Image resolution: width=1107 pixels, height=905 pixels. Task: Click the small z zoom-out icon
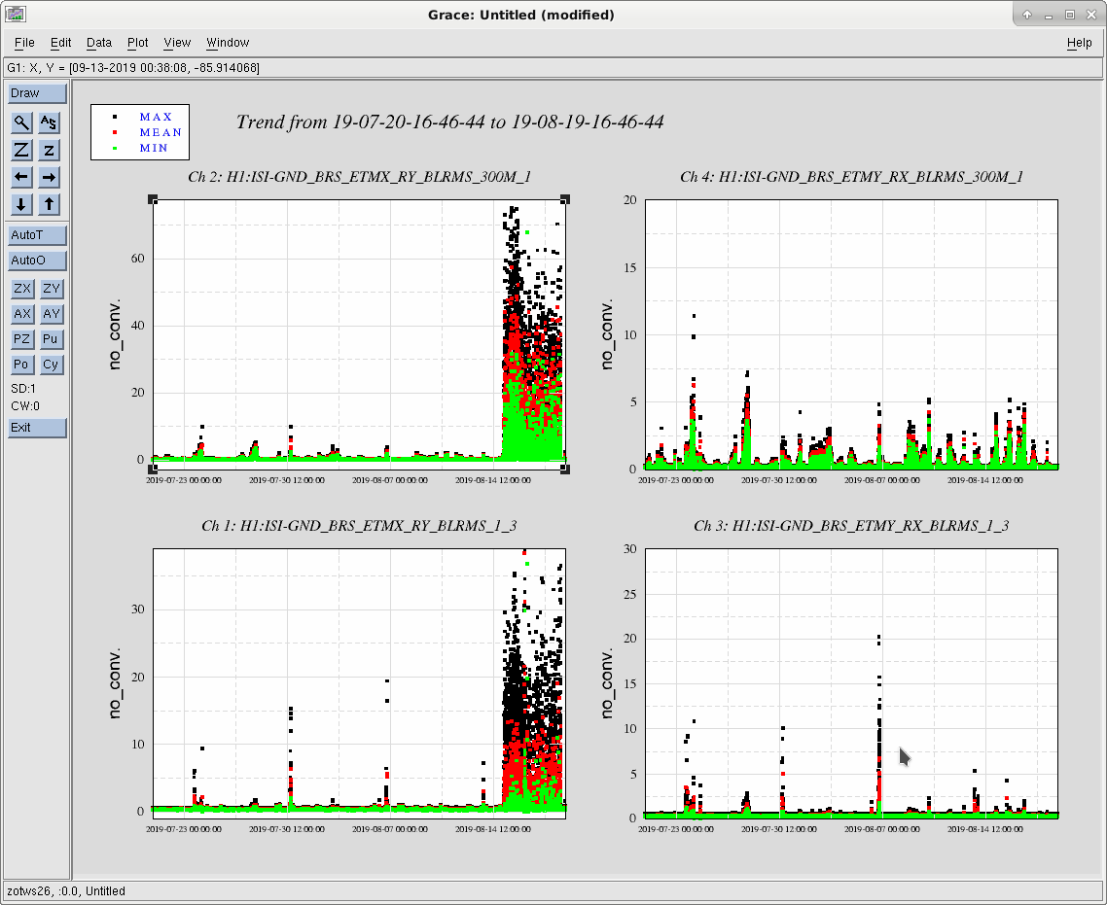49,151
